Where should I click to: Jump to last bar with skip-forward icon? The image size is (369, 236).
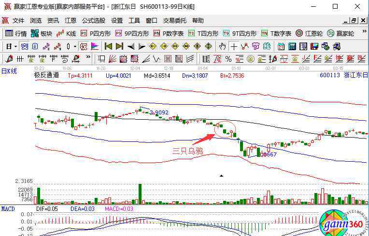(x=120, y=46)
